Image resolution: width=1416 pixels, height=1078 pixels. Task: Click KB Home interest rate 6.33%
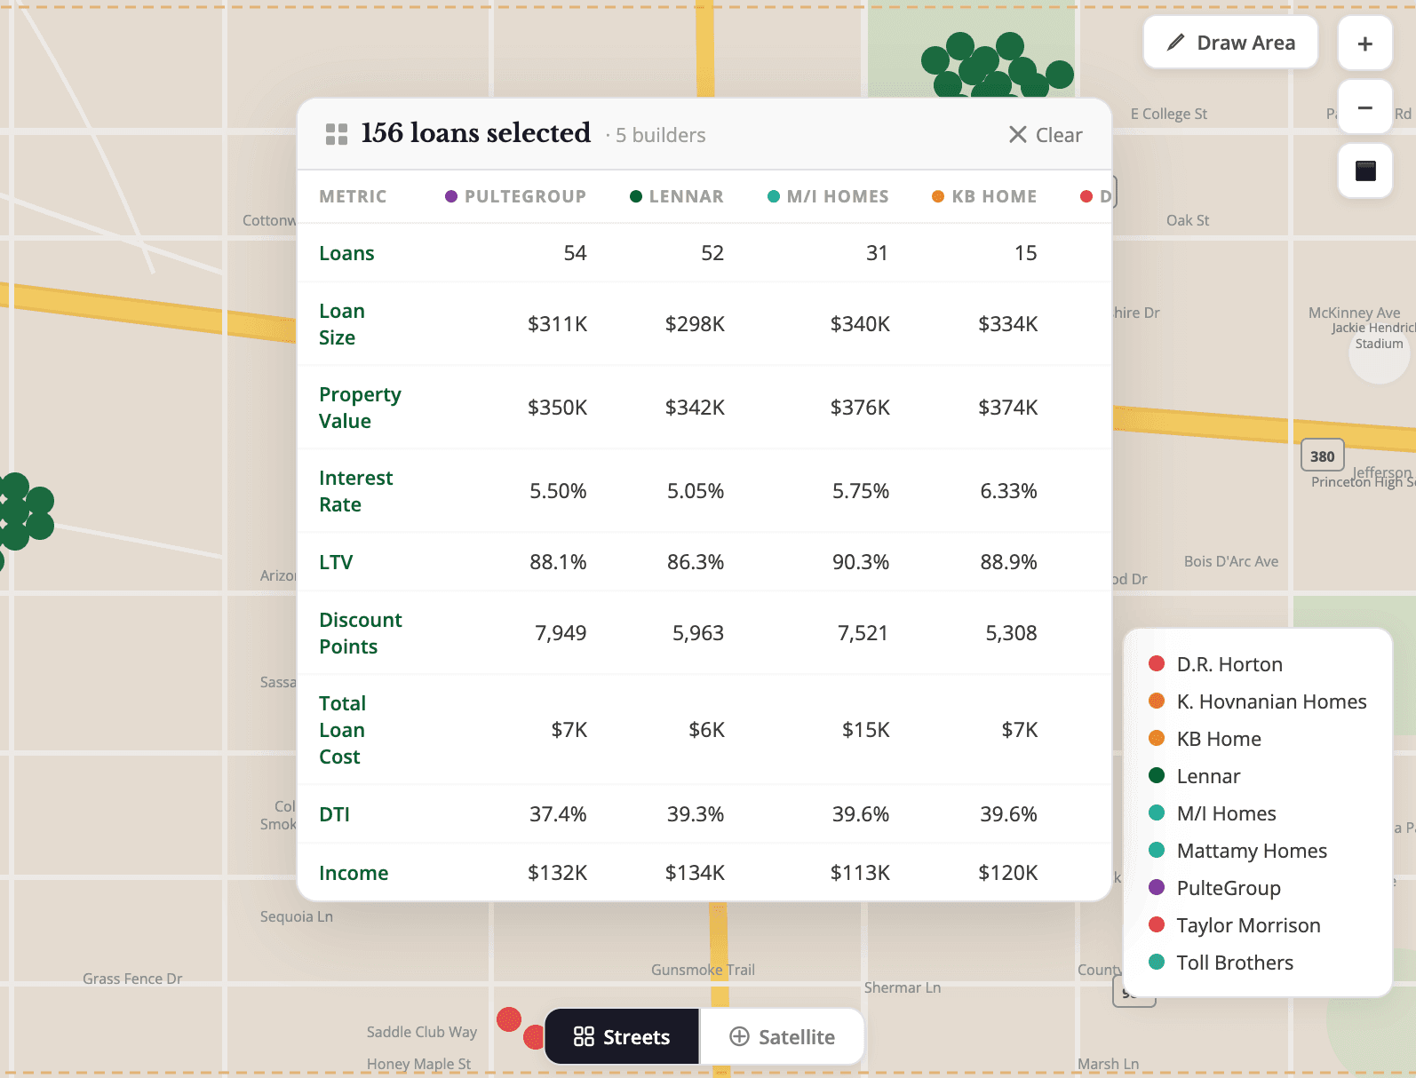pos(1008,491)
